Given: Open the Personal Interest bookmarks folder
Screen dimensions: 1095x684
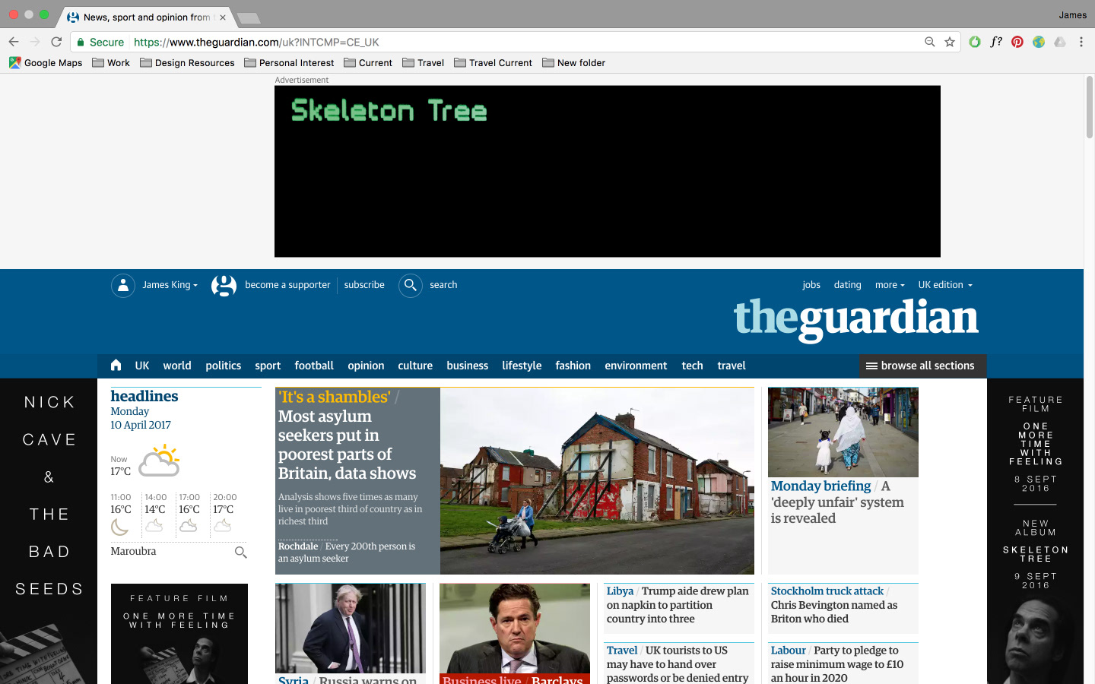Looking at the screenshot, I should 289,63.
